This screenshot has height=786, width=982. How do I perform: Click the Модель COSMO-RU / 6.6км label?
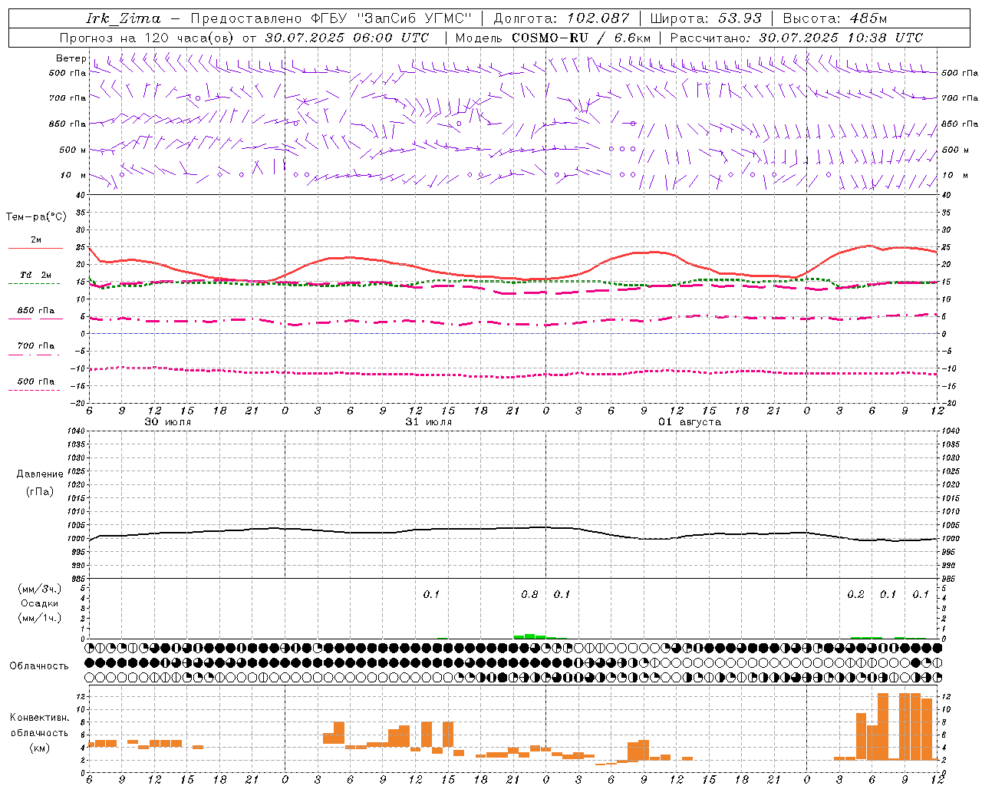coord(553,38)
